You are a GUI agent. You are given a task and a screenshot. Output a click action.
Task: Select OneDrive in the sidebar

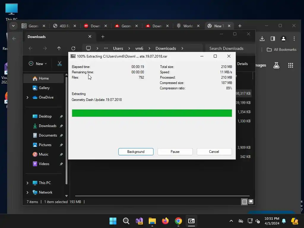[46, 97]
